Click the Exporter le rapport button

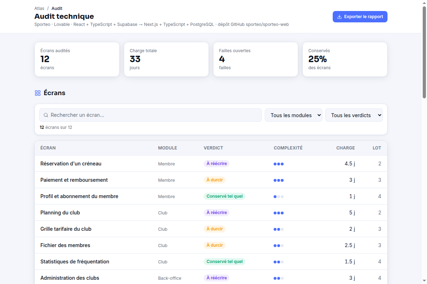click(x=360, y=17)
